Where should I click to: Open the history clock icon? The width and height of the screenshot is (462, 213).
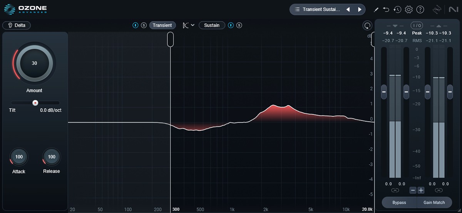[397, 9]
